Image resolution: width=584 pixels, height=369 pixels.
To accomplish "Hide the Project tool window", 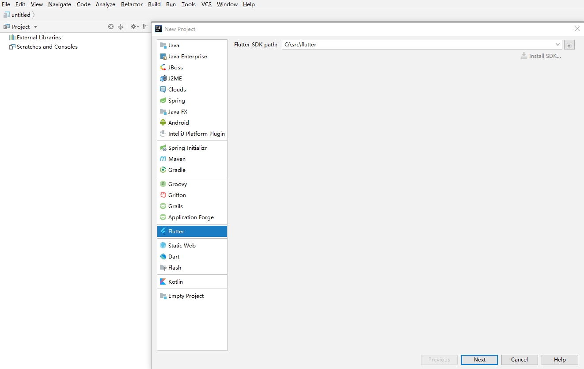I will (145, 27).
